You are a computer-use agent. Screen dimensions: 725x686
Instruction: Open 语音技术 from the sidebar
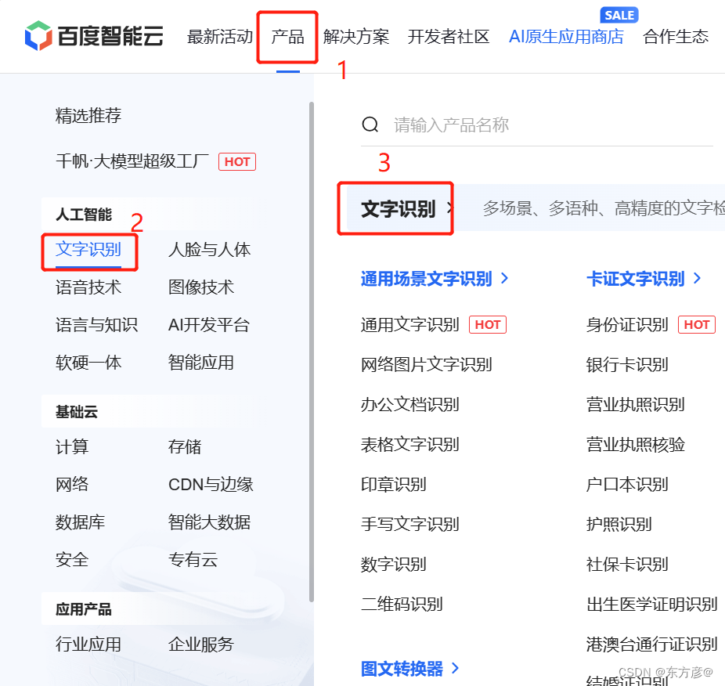click(x=88, y=287)
